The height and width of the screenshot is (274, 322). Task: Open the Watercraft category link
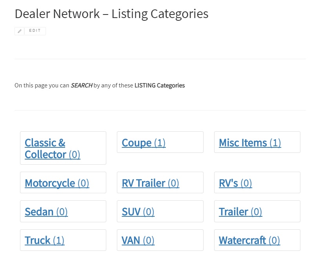click(x=242, y=240)
